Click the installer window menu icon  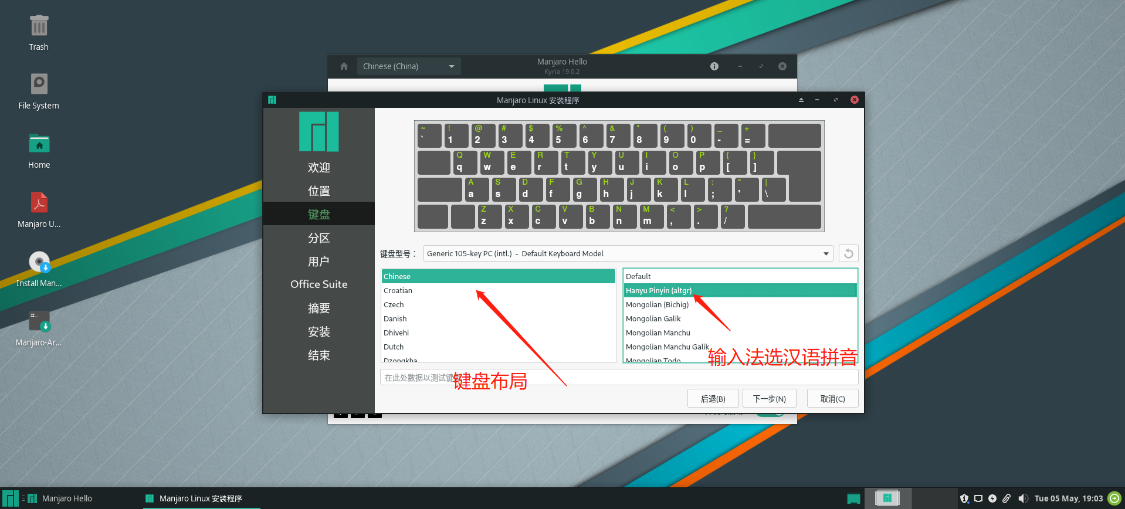tap(272, 100)
